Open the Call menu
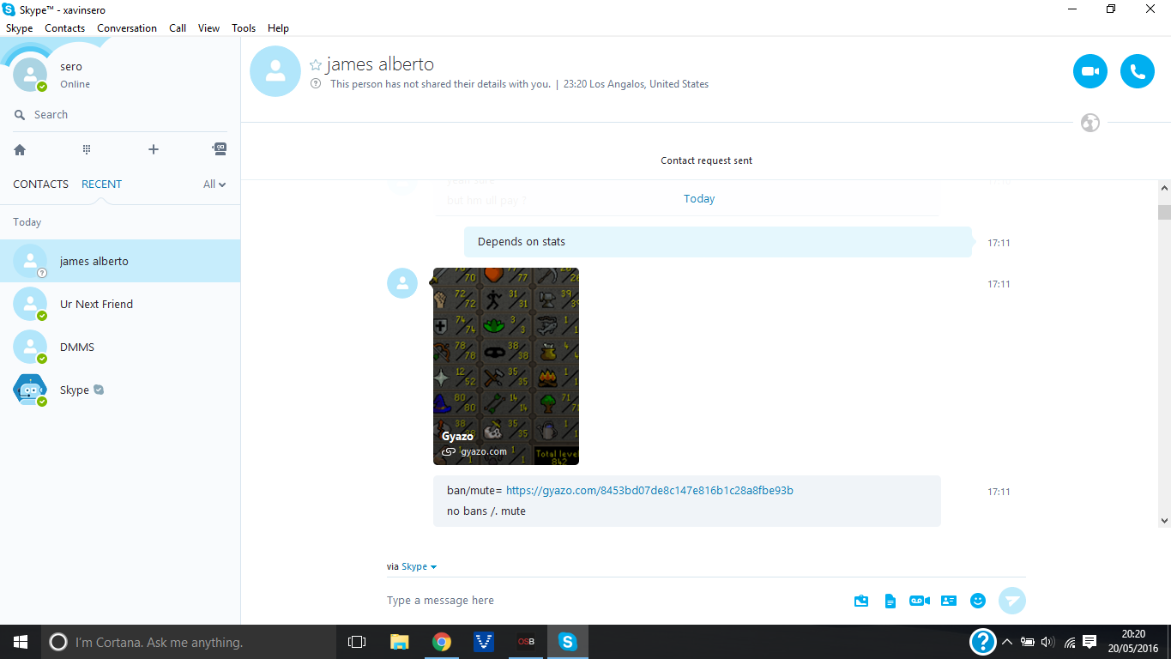The width and height of the screenshot is (1171, 659). 178,28
